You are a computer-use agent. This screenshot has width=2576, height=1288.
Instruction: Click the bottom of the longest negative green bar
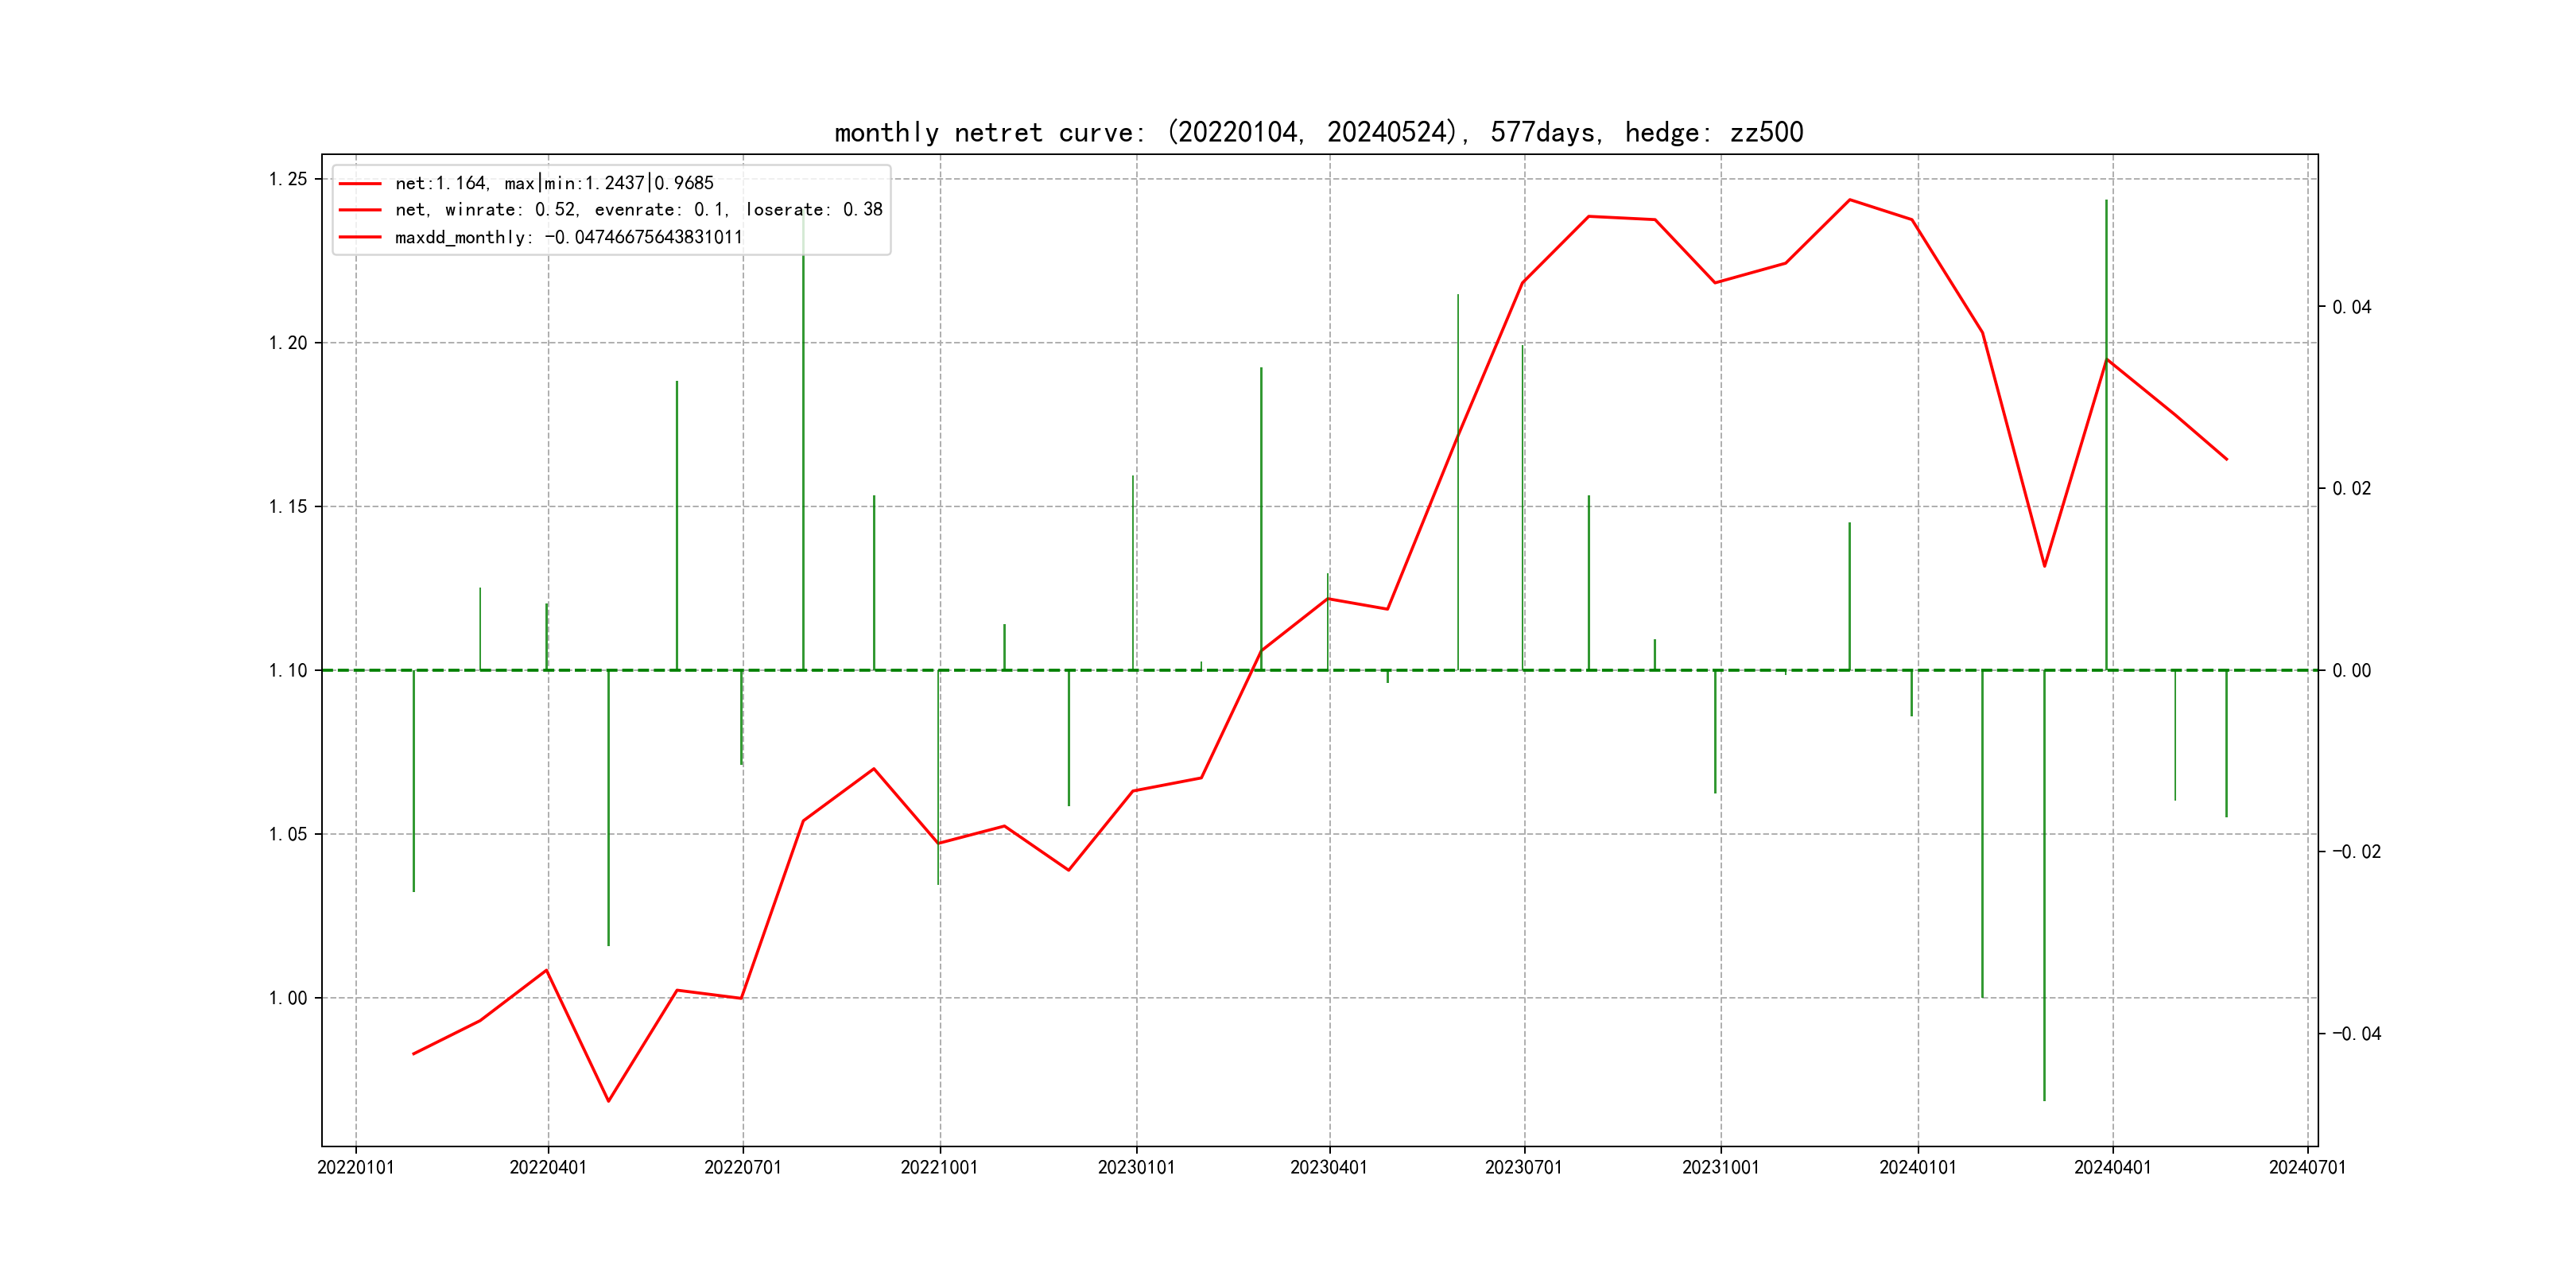coord(2044,1100)
